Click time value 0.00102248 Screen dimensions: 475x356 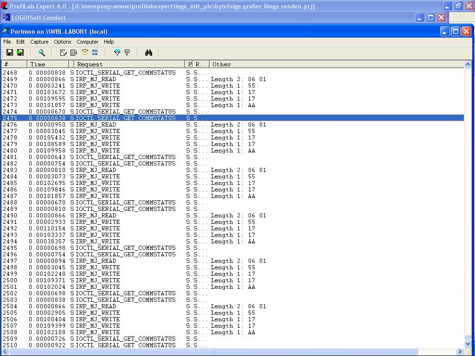(47, 273)
